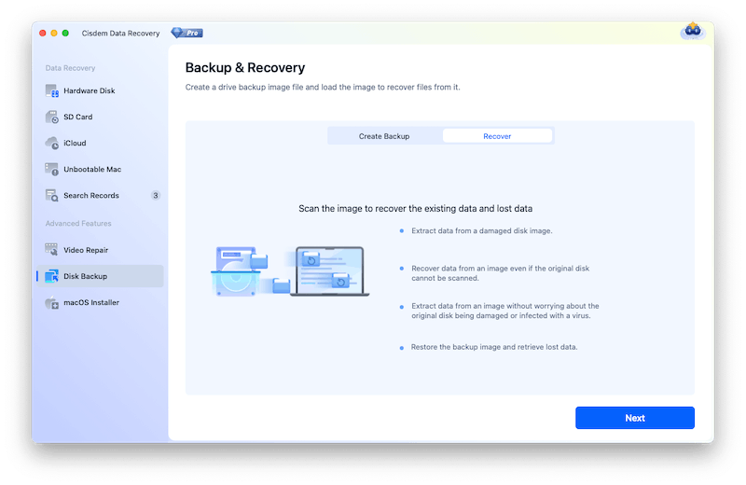Viewport: 746px width, 485px height.
Task: Click the Pro diamond badge
Action: [187, 33]
